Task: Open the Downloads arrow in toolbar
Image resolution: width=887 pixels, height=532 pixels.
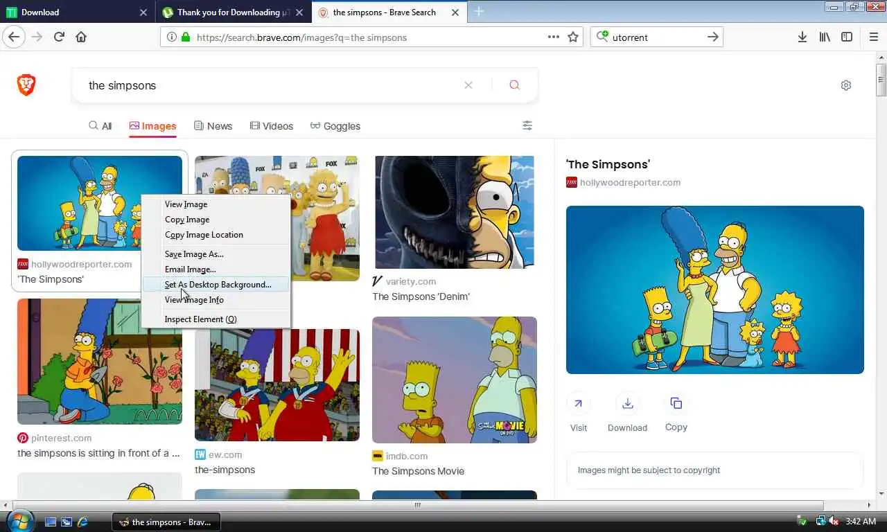Action: pyautogui.click(x=802, y=37)
